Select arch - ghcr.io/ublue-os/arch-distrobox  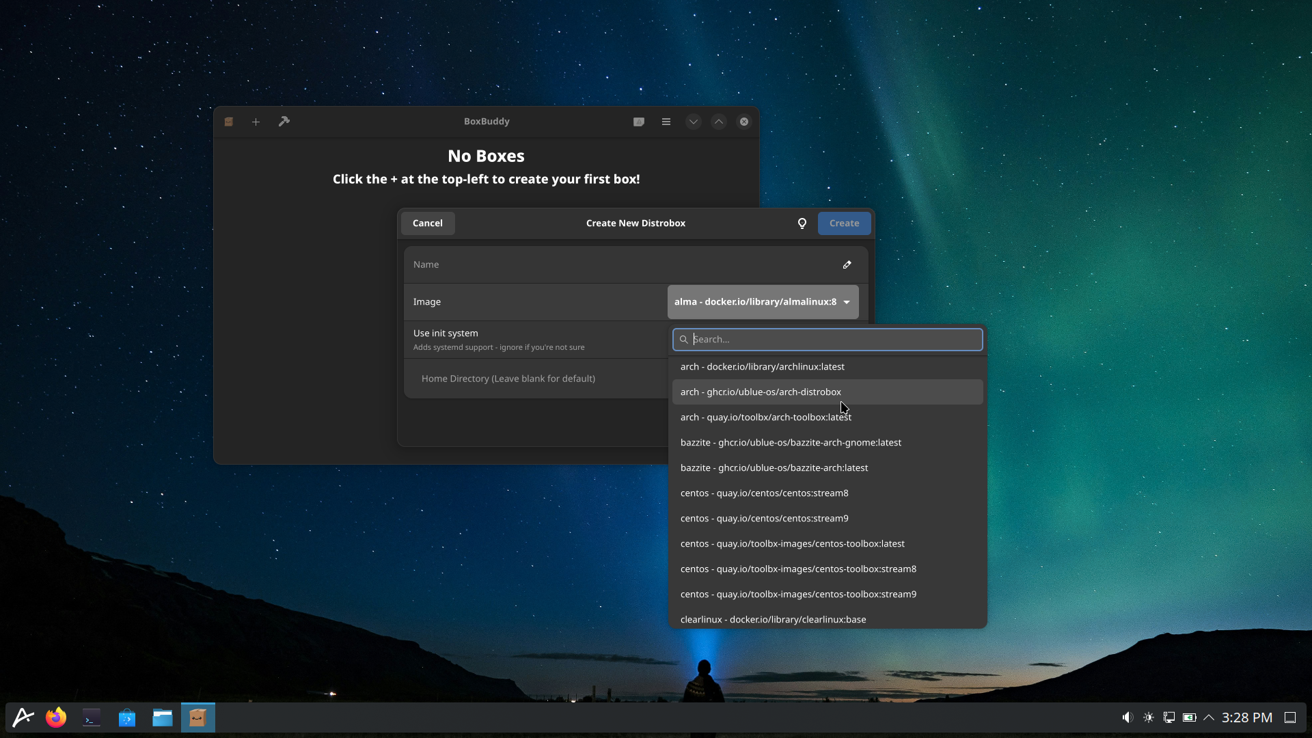point(828,392)
